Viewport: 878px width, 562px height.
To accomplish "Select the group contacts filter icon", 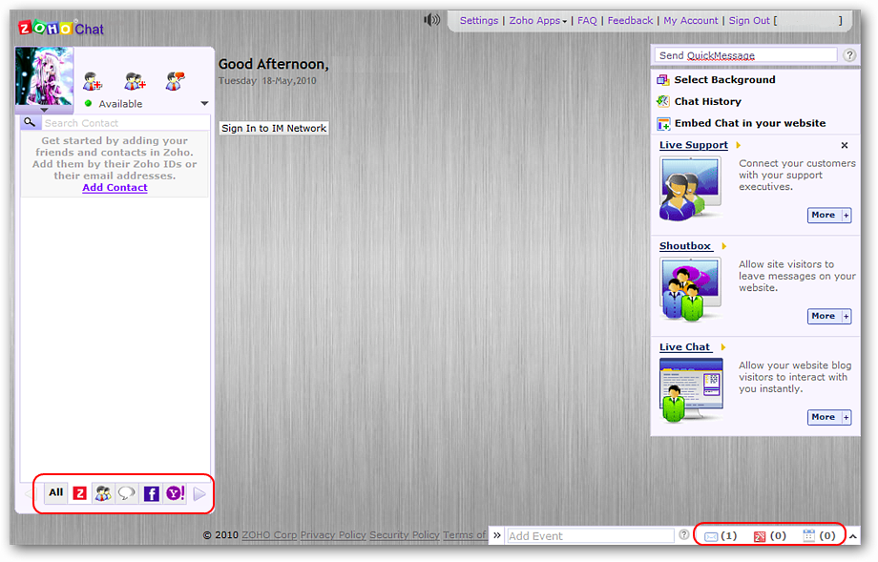I will (103, 493).
